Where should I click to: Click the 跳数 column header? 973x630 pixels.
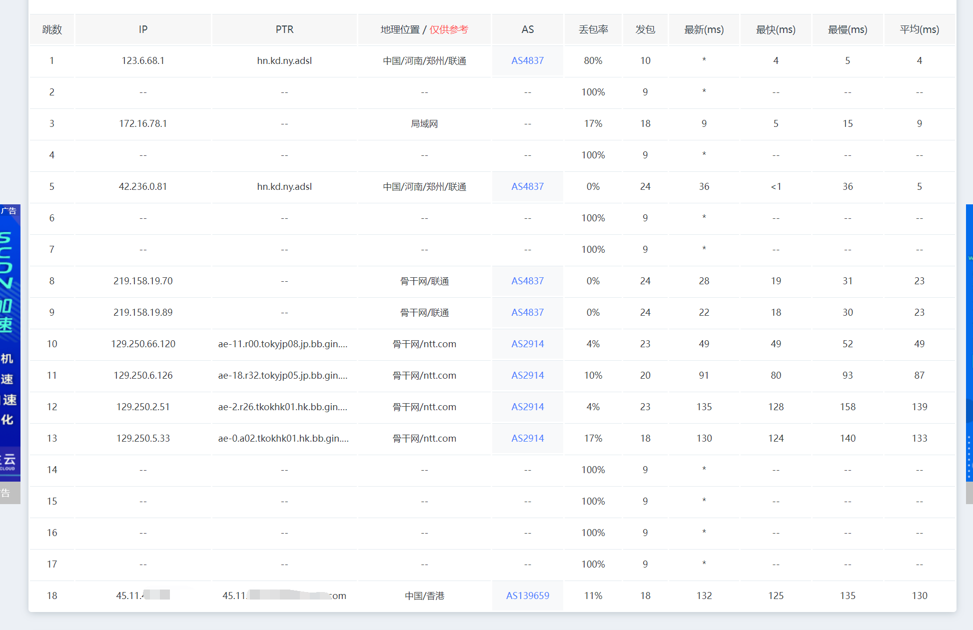coord(52,29)
